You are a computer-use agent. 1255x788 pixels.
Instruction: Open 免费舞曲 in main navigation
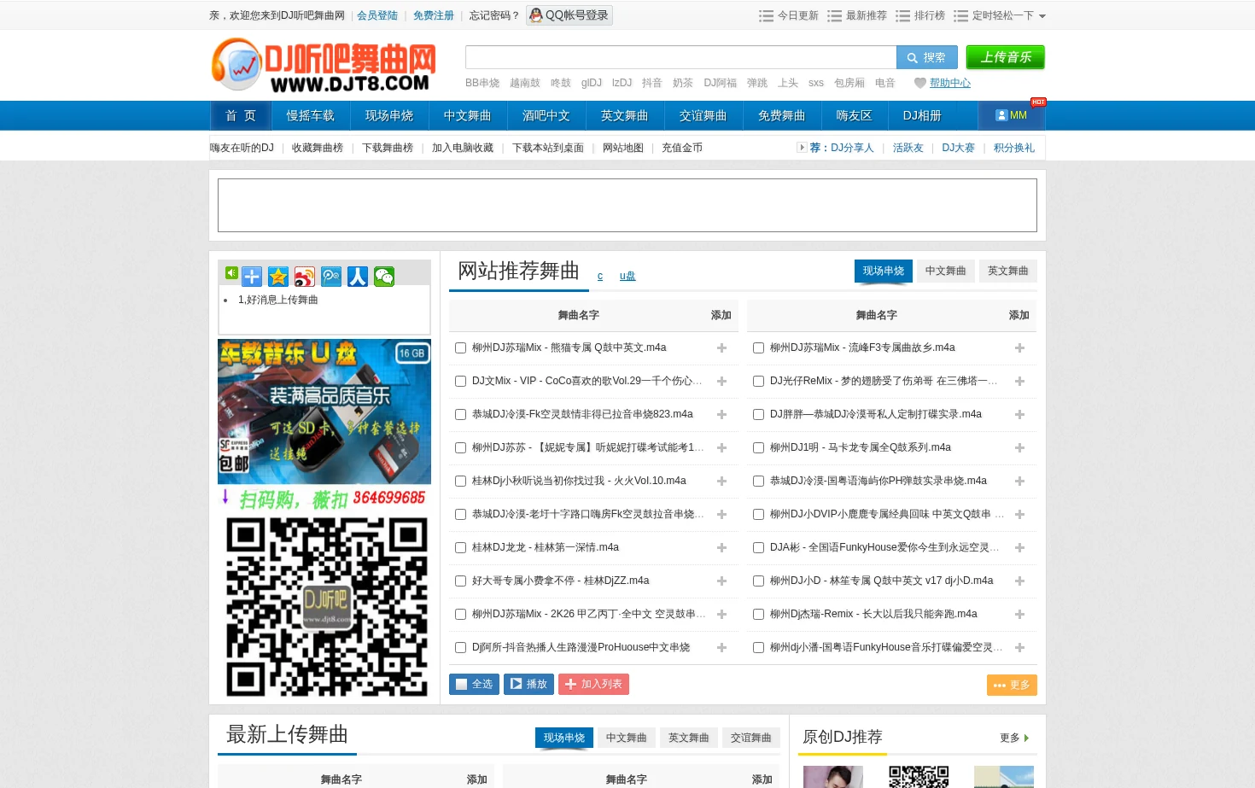pyautogui.click(x=781, y=115)
